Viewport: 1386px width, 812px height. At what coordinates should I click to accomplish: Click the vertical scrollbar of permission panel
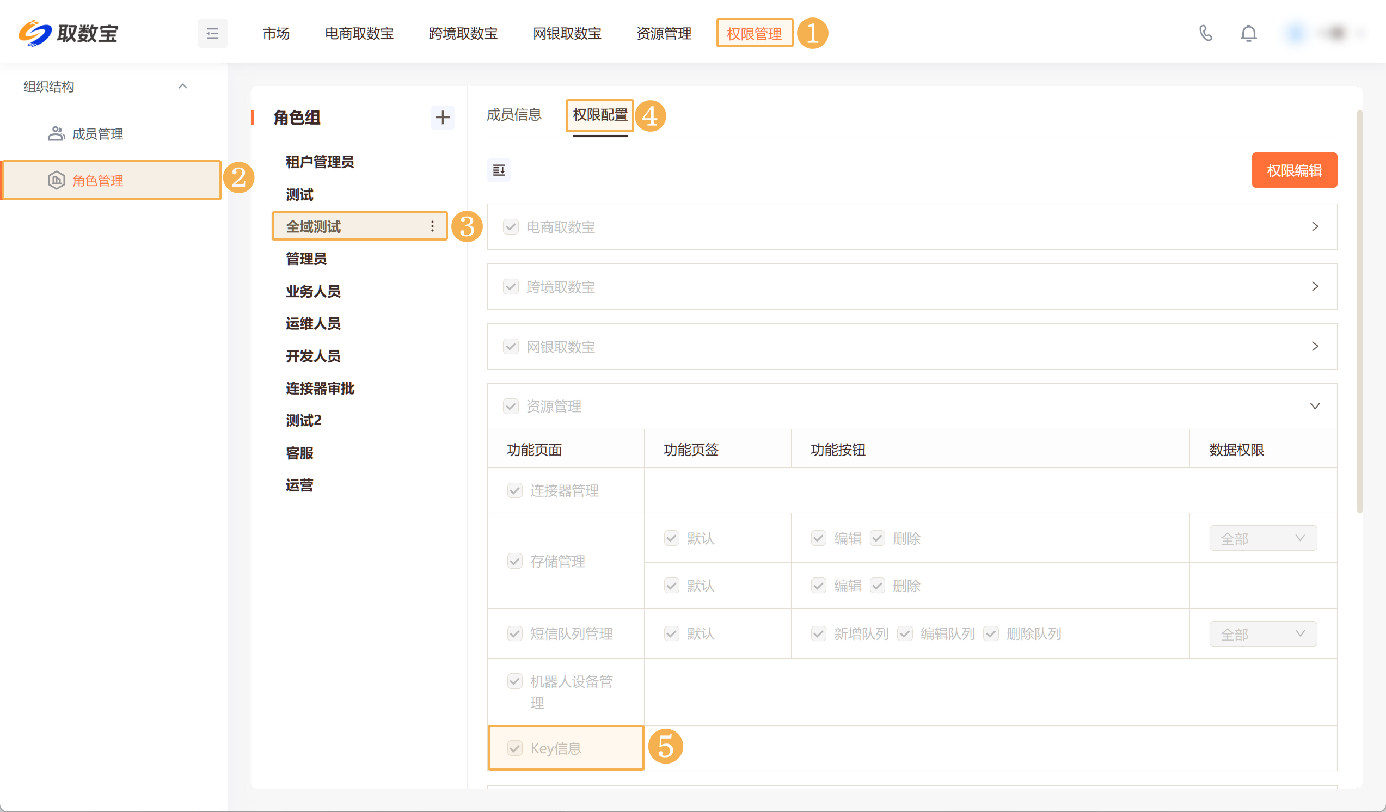tap(1359, 311)
